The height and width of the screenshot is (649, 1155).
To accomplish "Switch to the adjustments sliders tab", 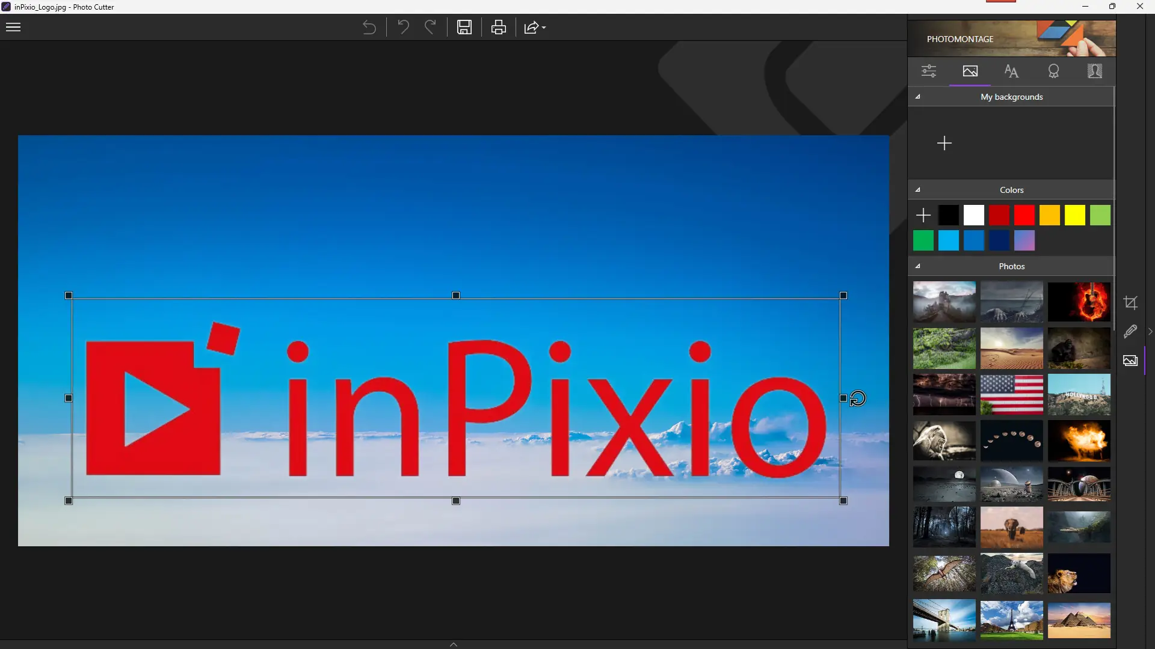I will coord(929,72).
